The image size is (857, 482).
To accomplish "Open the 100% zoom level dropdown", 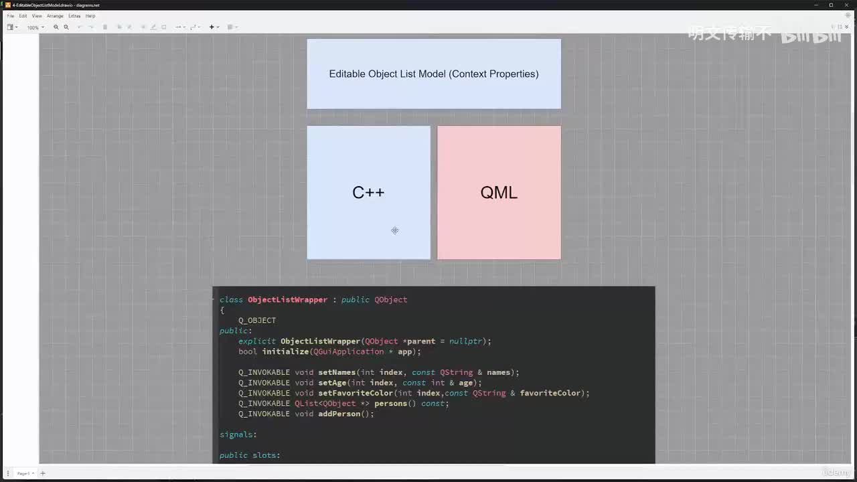I will (35, 27).
